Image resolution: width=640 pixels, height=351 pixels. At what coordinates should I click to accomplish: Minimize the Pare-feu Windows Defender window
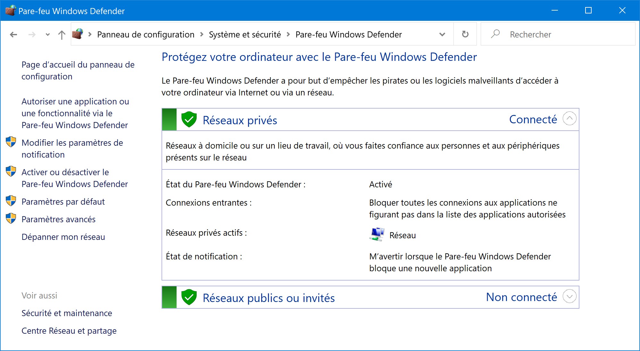(x=555, y=11)
